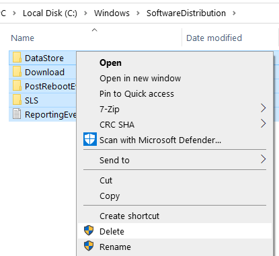Expand chevron after SoftwareDistribution breadcrumb
This screenshot has height=256, width=279.
click(234, 13)
